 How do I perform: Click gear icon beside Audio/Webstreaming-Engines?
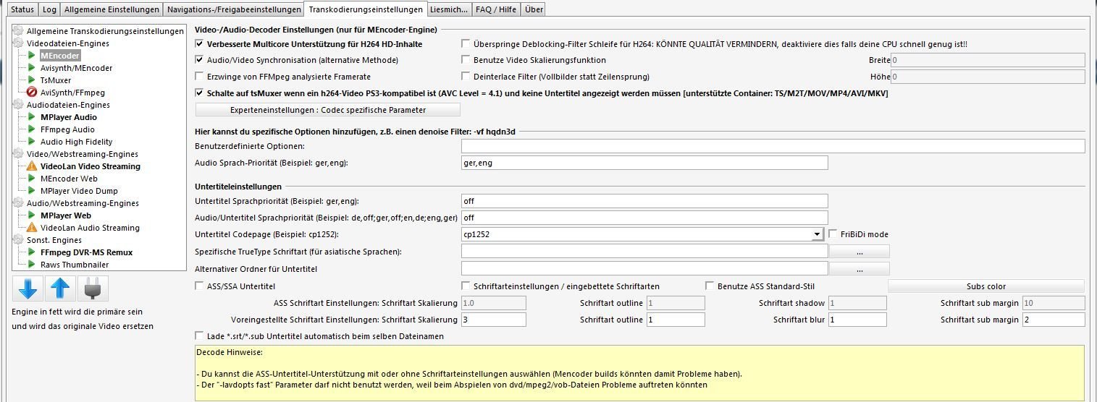point(19,203)
